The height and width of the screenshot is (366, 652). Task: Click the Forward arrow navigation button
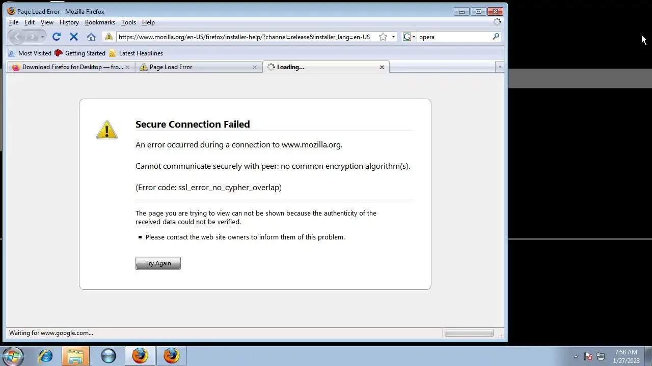coord(32,37)
